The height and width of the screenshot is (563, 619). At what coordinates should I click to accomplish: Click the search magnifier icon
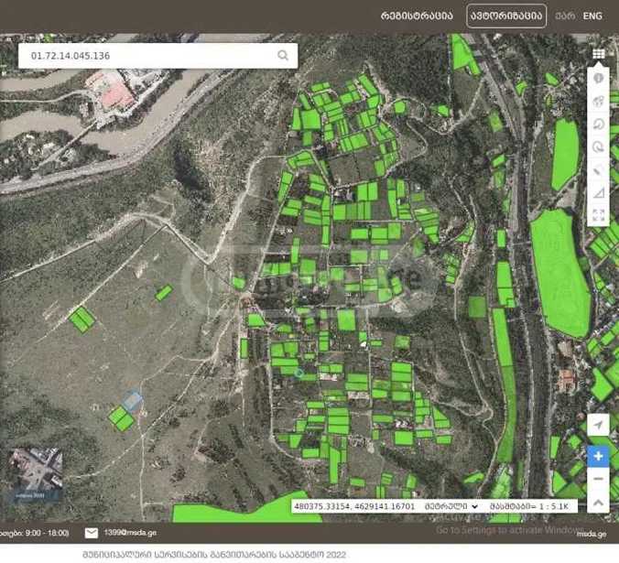pyautogui.click(x=283, y=55)
